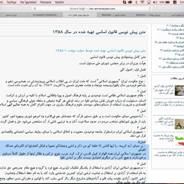Click the volume speaker icon

coord(155,2)
